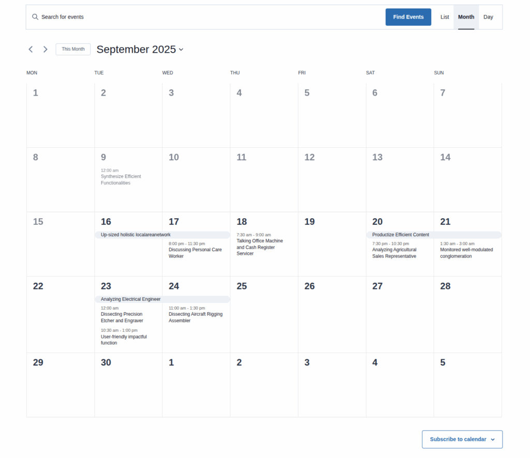530x458 pixels.
Task: Click the Find Events button
Action: point(408,17)
